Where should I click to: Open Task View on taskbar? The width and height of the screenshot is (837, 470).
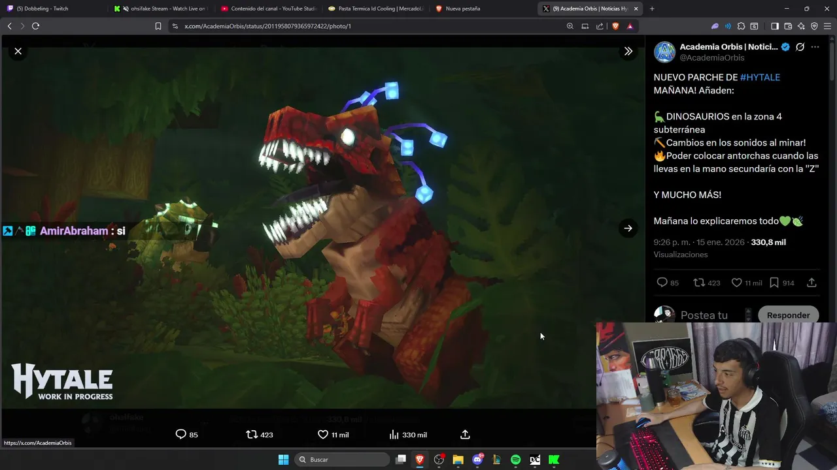pos(401,460)
